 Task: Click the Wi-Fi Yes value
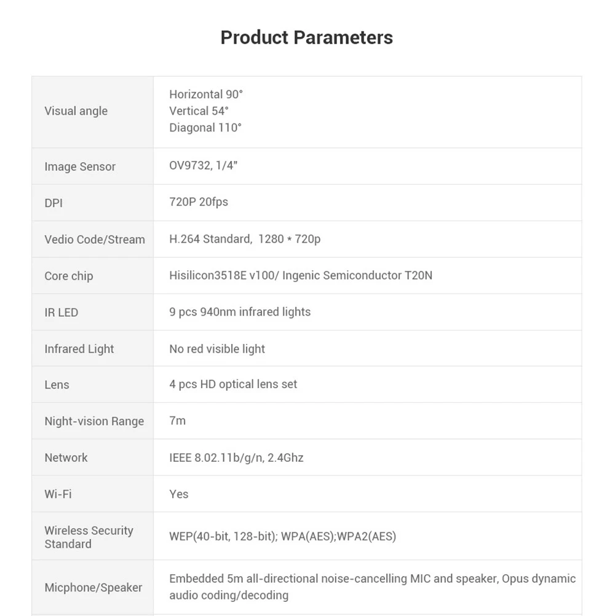[179, 494]
